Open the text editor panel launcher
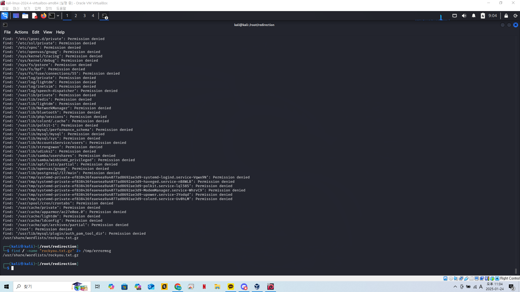 pos(34,16)
